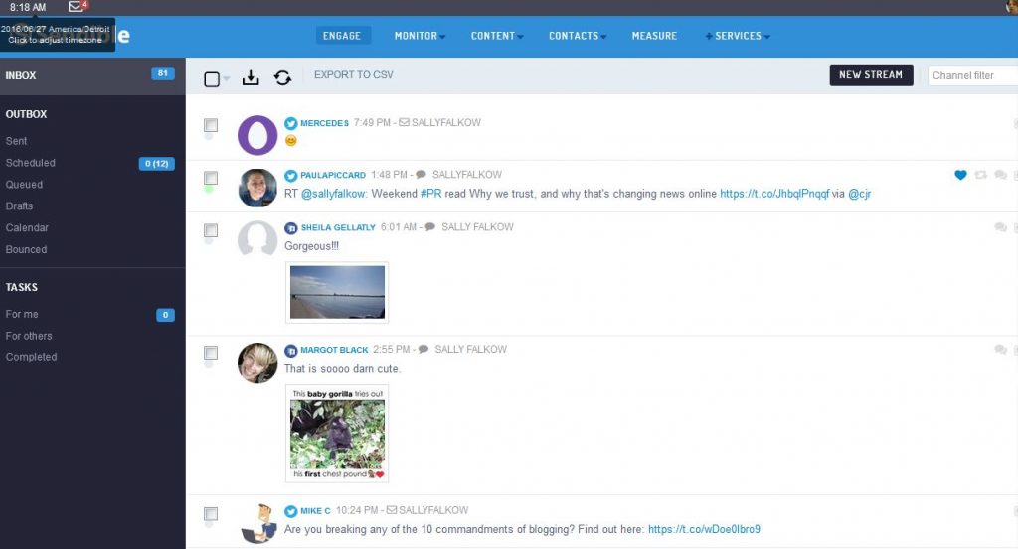Expand the Contacts menu
This screenshot has height=549, width=1018.
(x=578, y=36)
